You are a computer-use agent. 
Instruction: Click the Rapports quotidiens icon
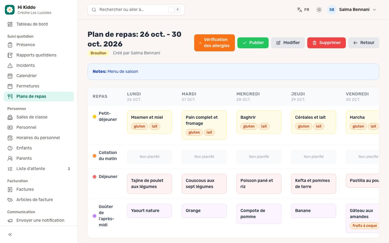pos(10,55)
